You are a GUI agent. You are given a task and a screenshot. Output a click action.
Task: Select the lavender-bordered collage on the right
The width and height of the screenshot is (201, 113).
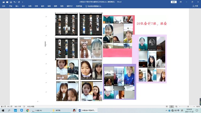click(149, 59)
